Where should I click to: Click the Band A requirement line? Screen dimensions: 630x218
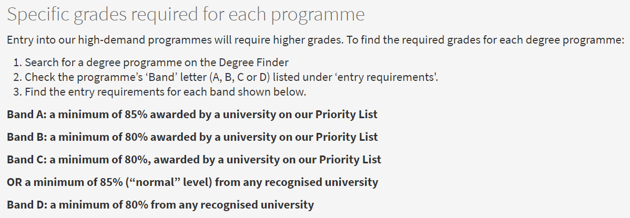pyautogui.click(x=192, y=115)
